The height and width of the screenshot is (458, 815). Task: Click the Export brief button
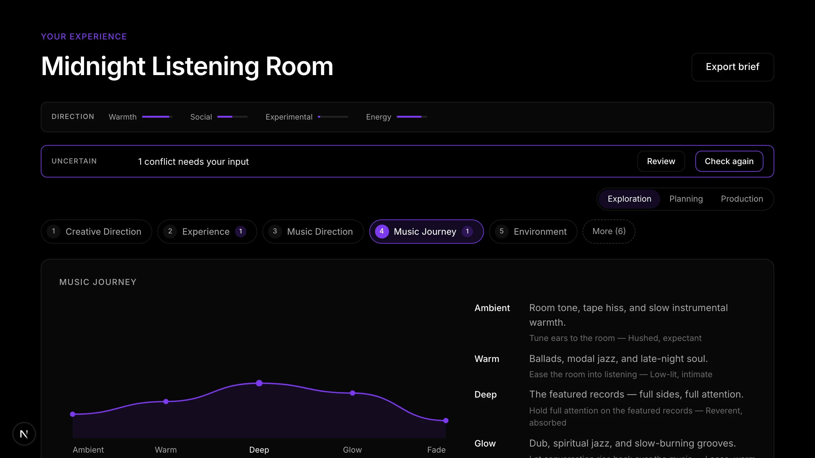(x=733, y=67)
